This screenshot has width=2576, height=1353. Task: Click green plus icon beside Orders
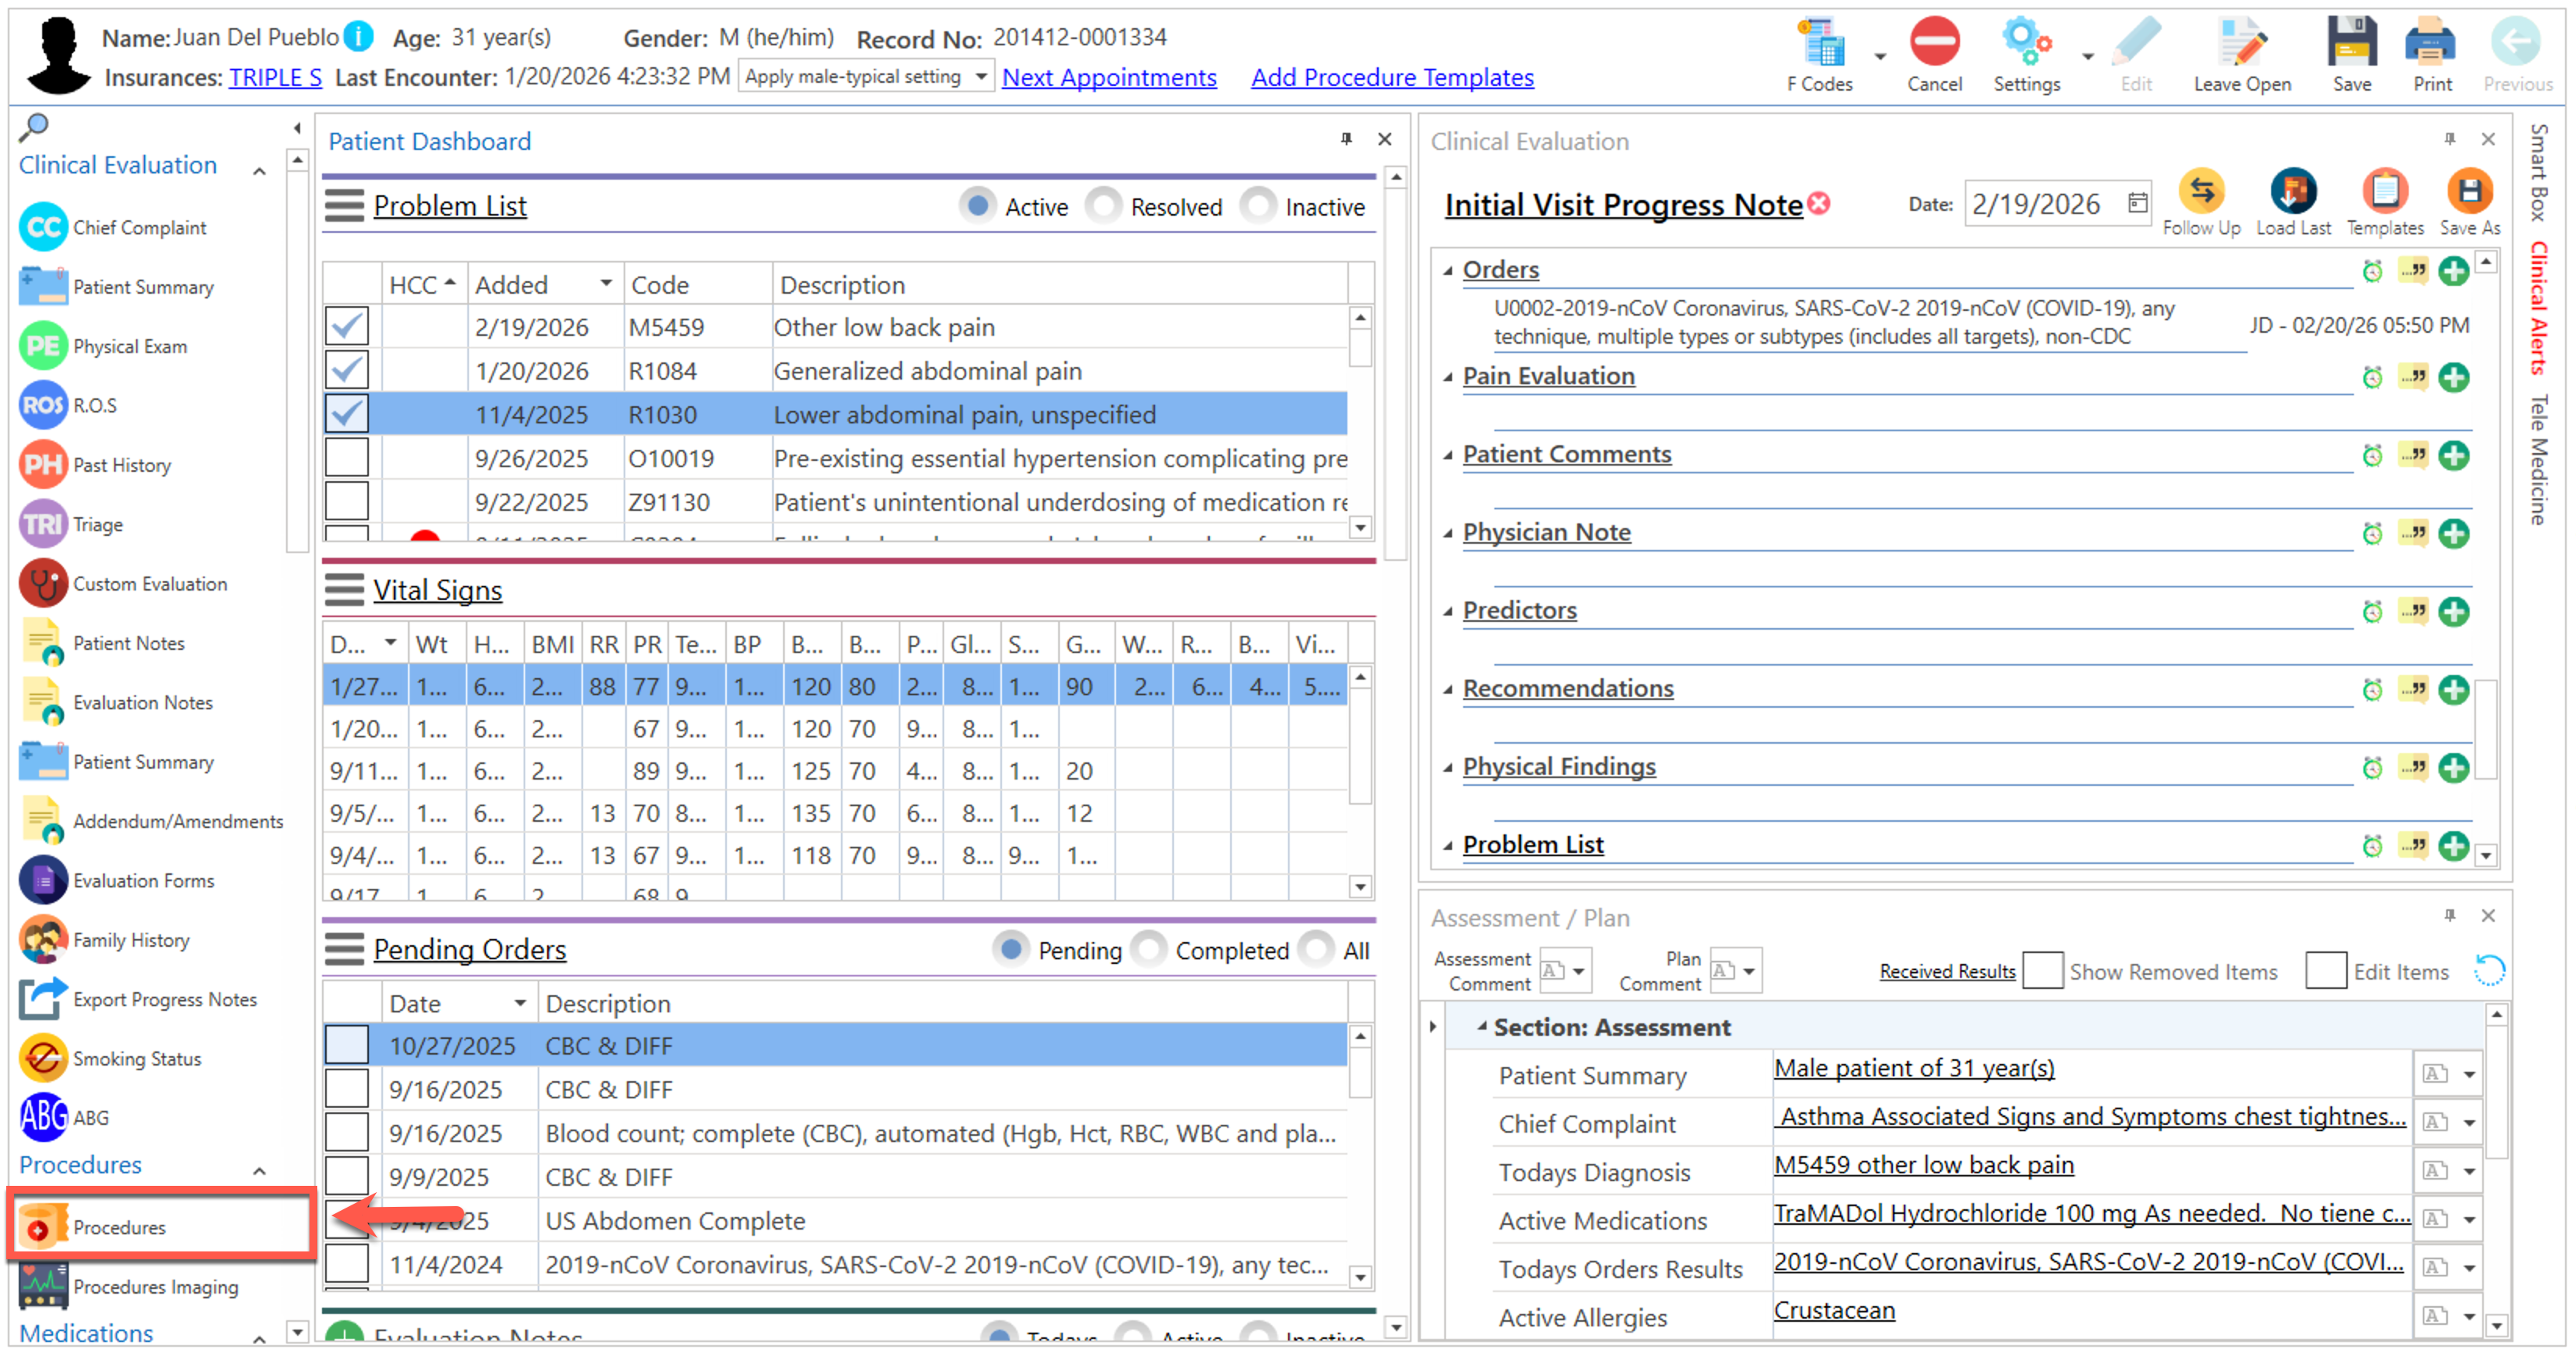point(2453,271)
